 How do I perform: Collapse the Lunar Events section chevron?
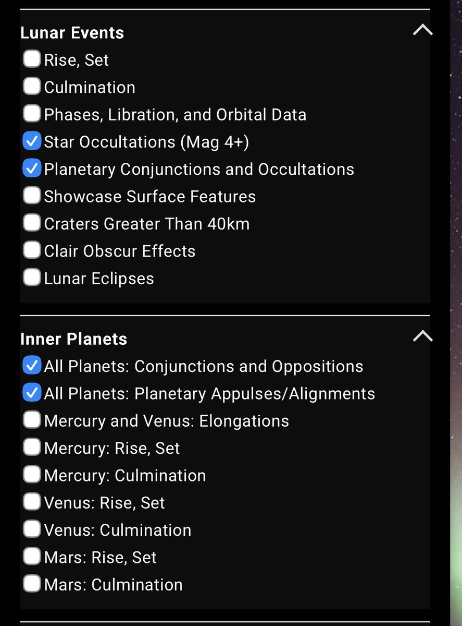pos(422,30)
